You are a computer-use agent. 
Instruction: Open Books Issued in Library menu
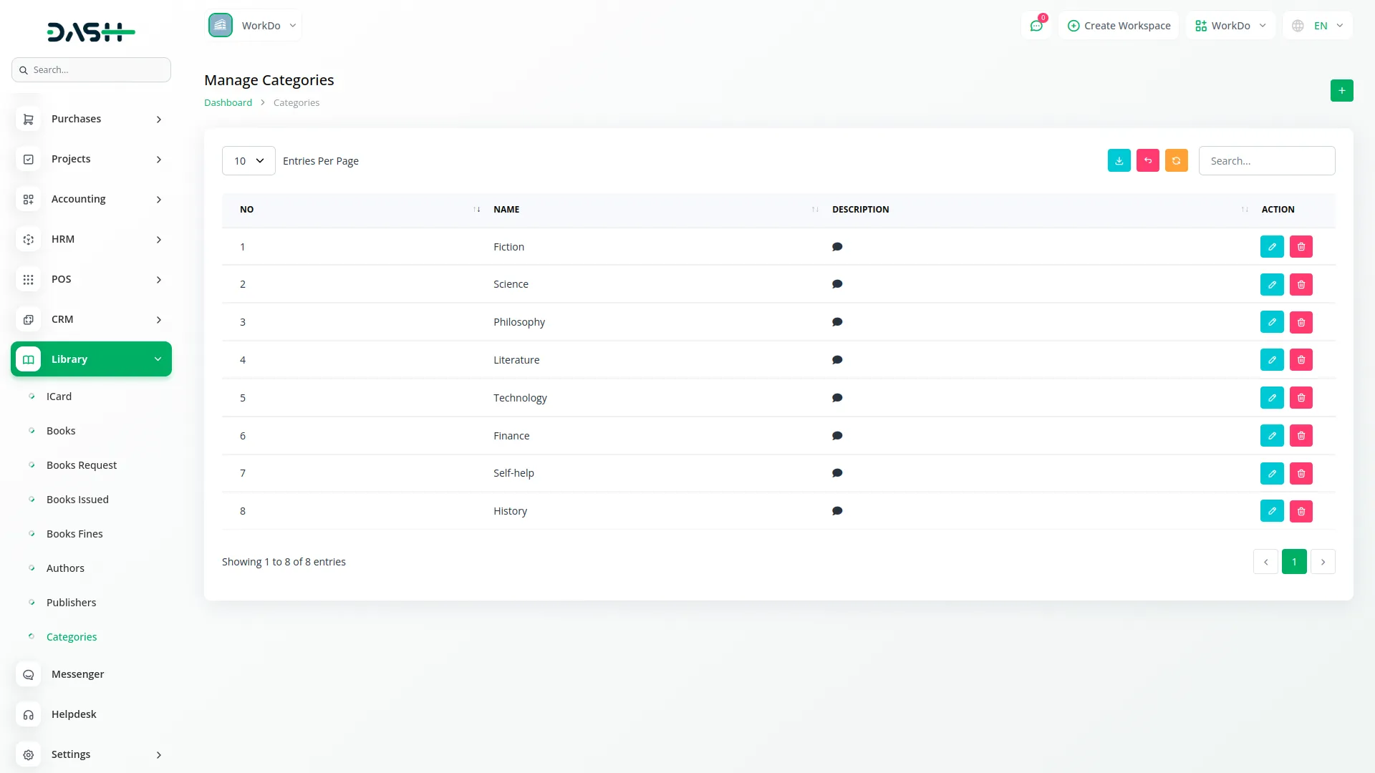tap(77, 500)
